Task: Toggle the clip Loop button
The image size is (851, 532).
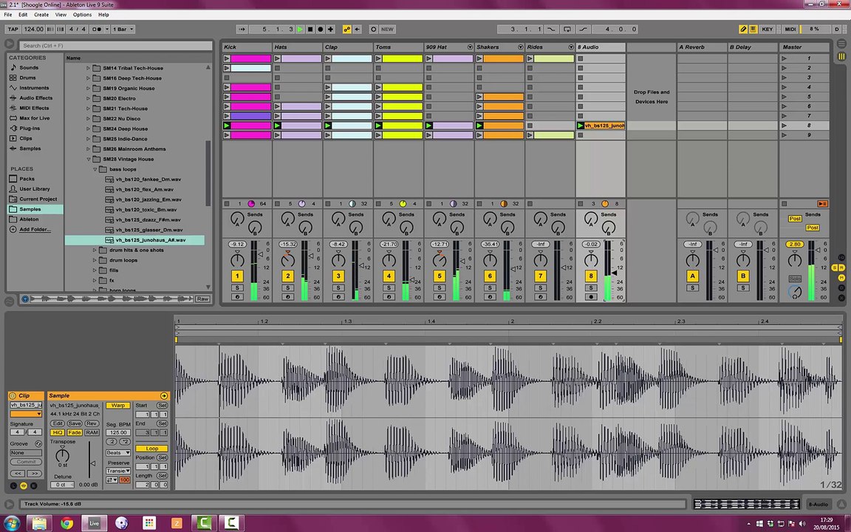Action: click(151, 449)
